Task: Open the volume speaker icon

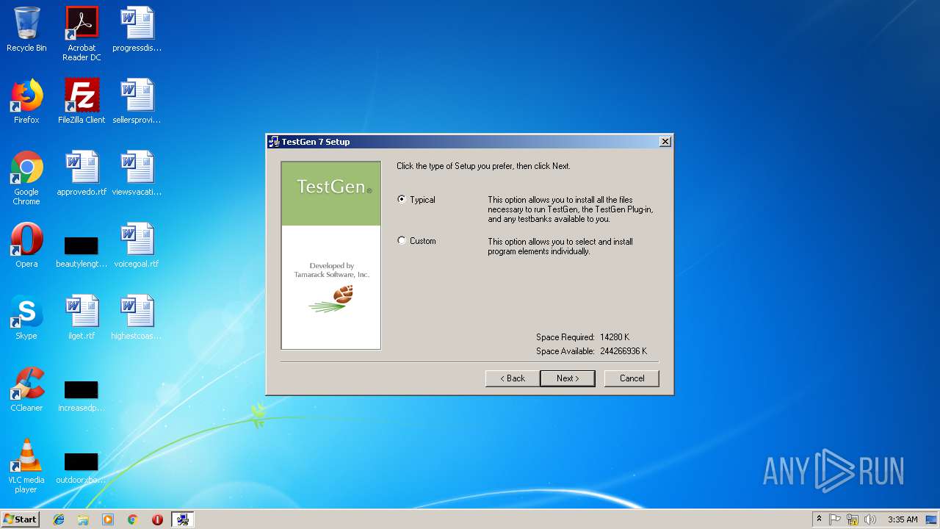Action: coord(871,519)
